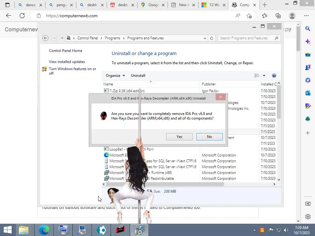
Task: Close the IDA Pro Uninstall dialog
Action: pyautogui.click(x=221, y=97)
